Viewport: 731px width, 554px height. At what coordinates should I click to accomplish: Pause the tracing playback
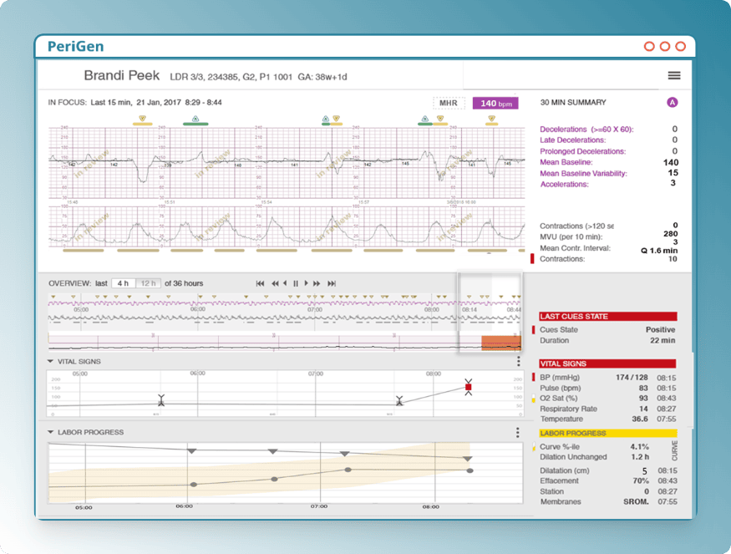[296, 283]
